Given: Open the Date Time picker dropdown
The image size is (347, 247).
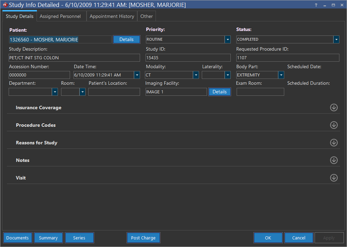Looking at the screenshot, I should coord(137,75).
